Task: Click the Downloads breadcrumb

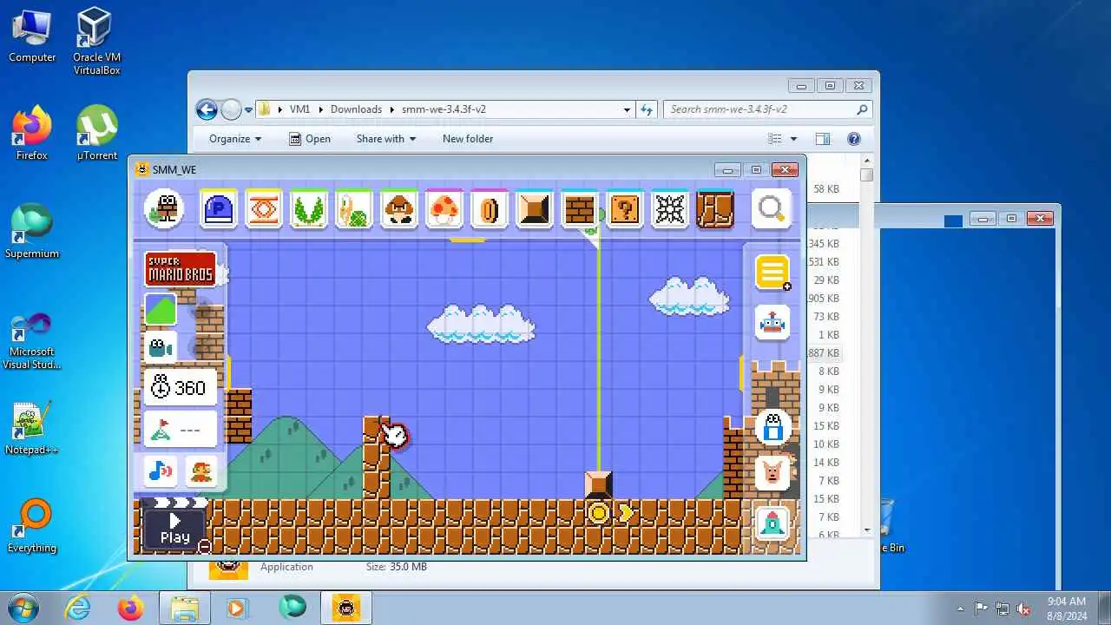Action: [x=356, y=109]
